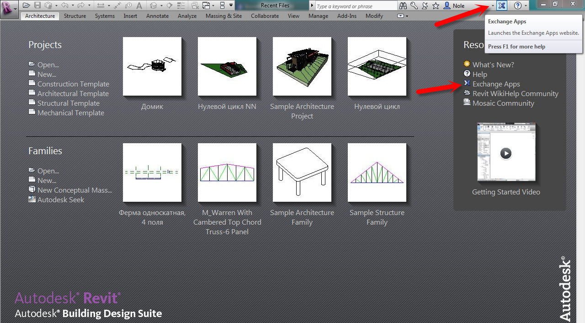Image resolution: width=585 pixels, height=323 pixels.
Task: Select the Annotate tab
Action: (x=157, y=16)
